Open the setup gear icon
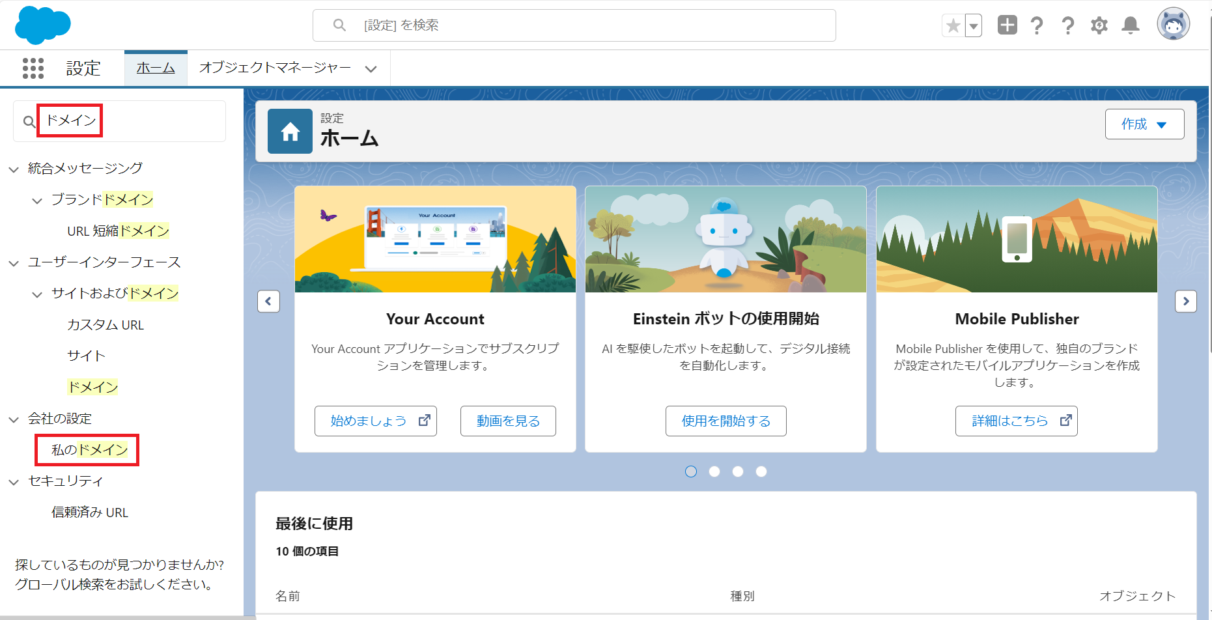 (x=1099, y=25)
